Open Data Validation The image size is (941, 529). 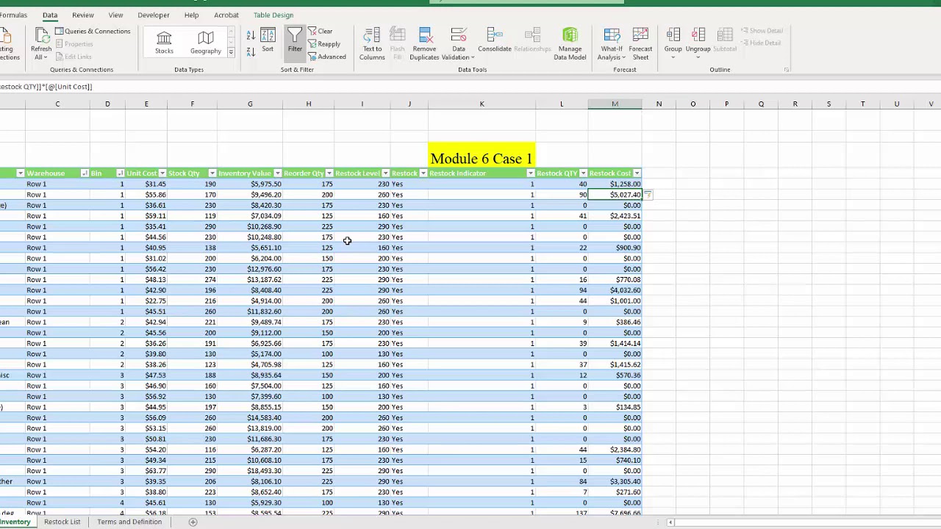[x=458, y=44]
